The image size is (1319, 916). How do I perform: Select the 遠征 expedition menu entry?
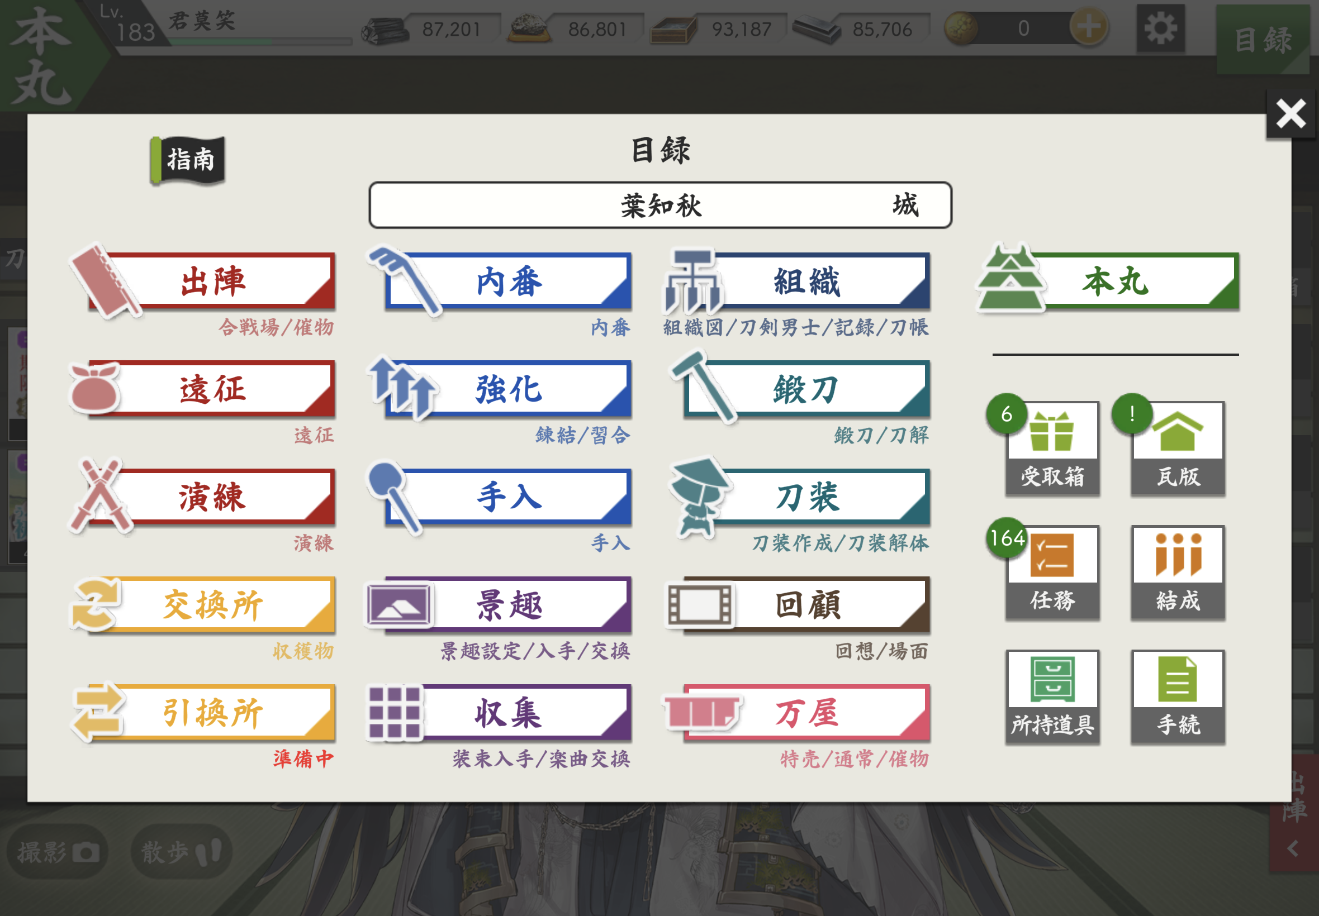[x=202, y=389]
